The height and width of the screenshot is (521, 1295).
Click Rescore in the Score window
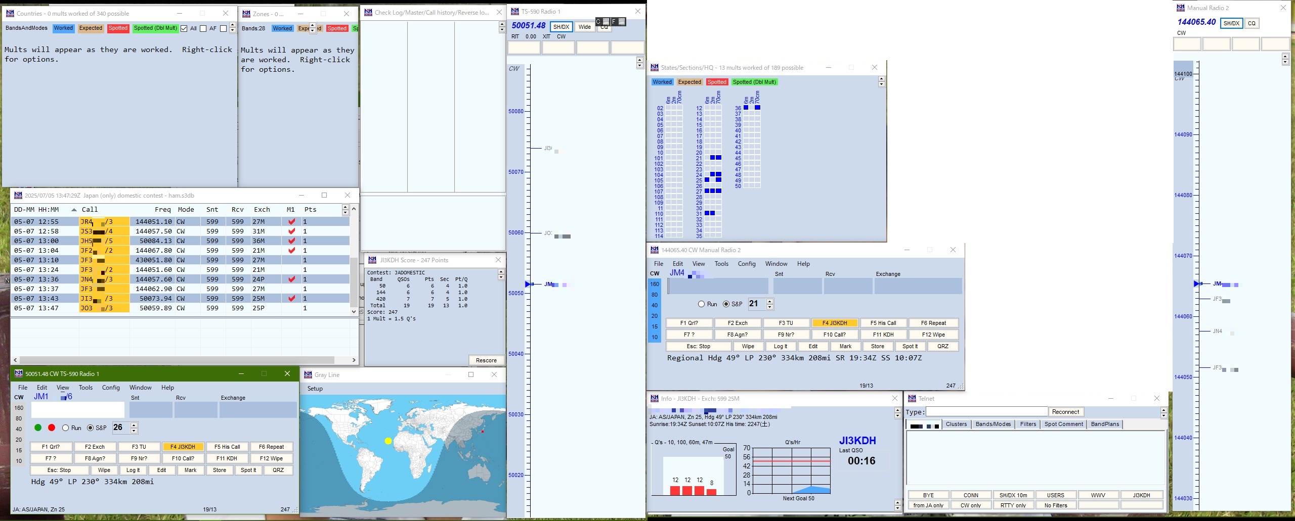486,360
